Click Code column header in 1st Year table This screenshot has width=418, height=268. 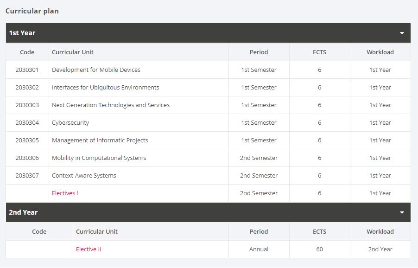click(27, 52)
